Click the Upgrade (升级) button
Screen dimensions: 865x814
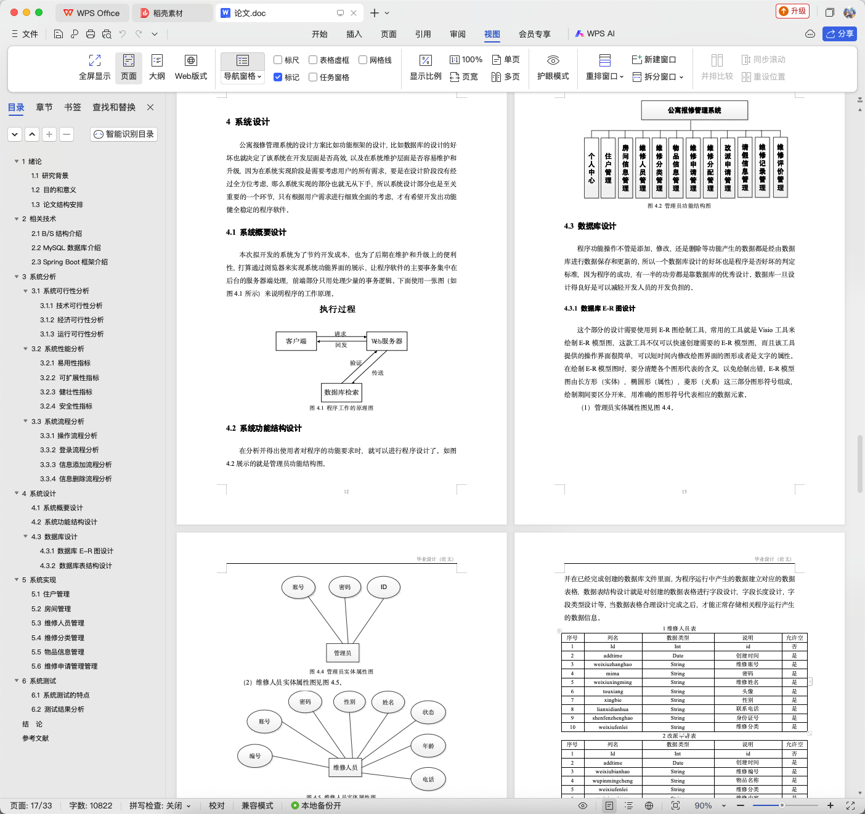coord(792,11)
